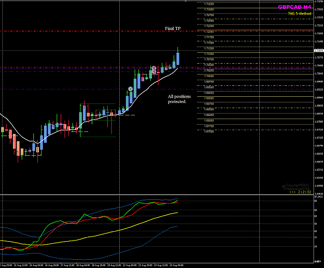This screenshot has width=324, height=268.
Task: Click the 1.70000 level label
Action: pos(209,76)
